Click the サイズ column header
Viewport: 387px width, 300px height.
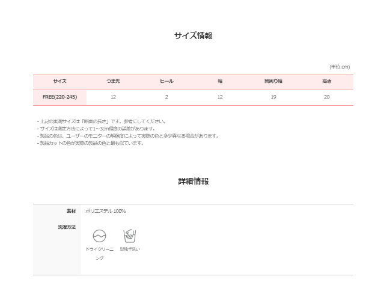click(x=59, y=81)
